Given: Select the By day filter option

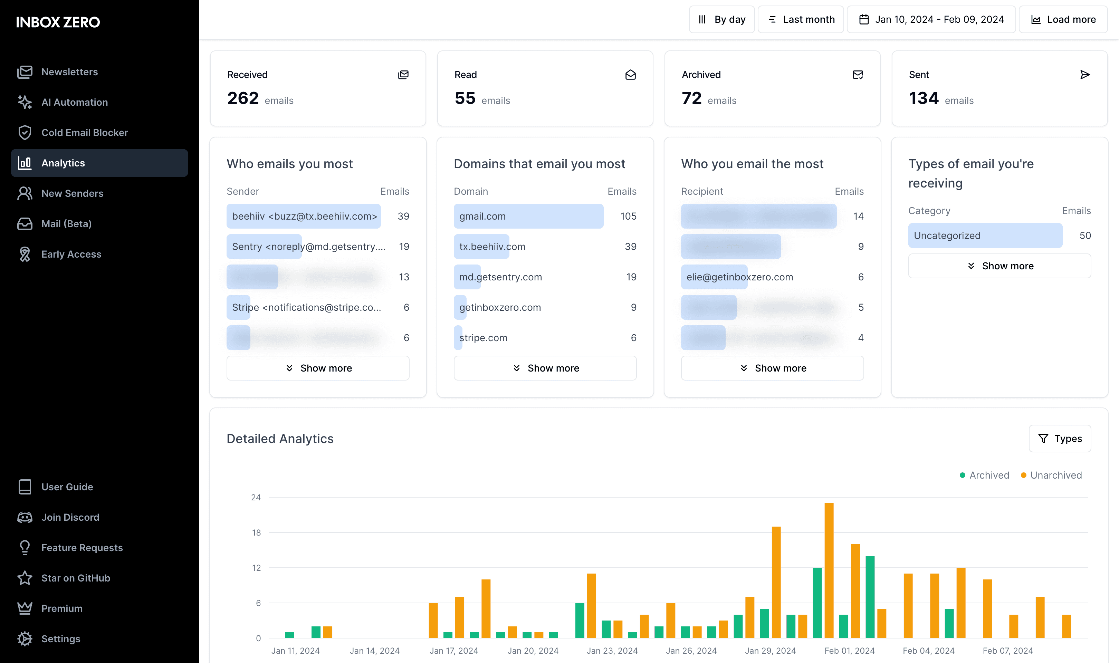Looking at the screenshot, I should [722, 20].
